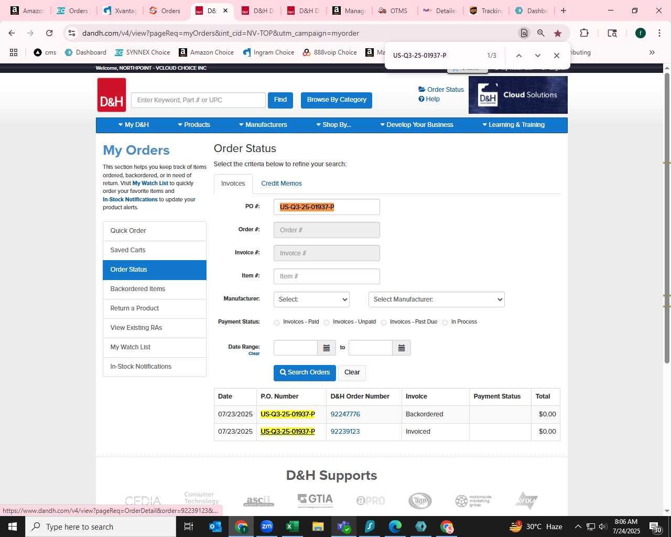Open Outlook from taskbar
The image size is (671, 537).
coord(215,527)
